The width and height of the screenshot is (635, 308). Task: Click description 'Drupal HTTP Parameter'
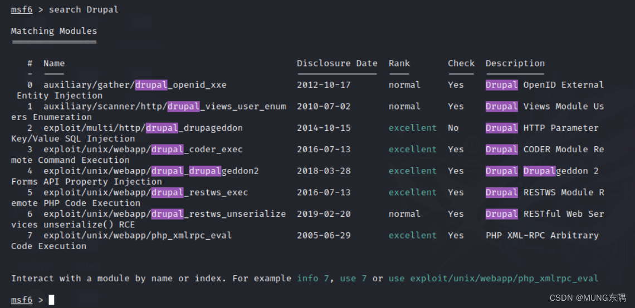pos(542,128)
